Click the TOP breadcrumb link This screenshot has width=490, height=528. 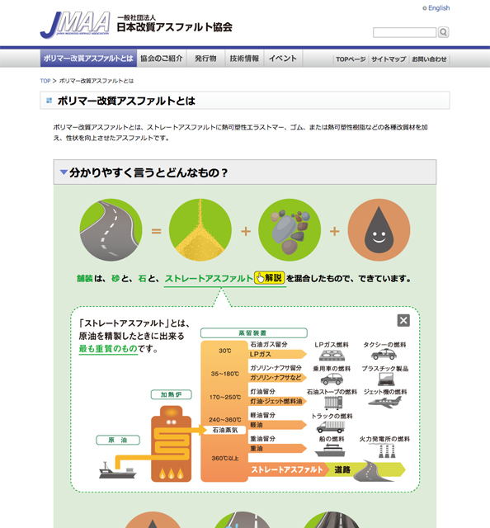[x=45, y=81]
